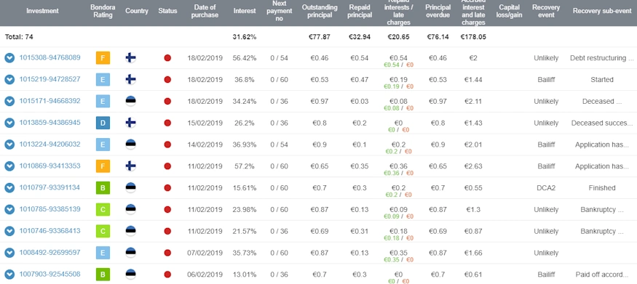This screenshot has height=284, width=637.
Task: Click C rating badge of loan 1010785-93385139
Action: click(x=103, y=209)
